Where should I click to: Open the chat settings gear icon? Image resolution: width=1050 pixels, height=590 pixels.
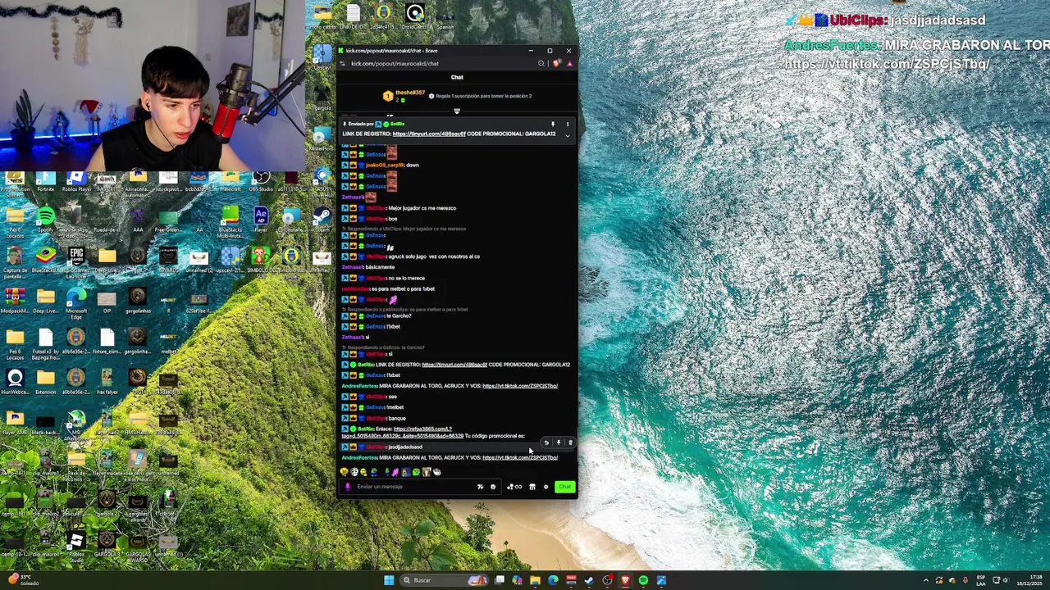[x=546, y=487]
